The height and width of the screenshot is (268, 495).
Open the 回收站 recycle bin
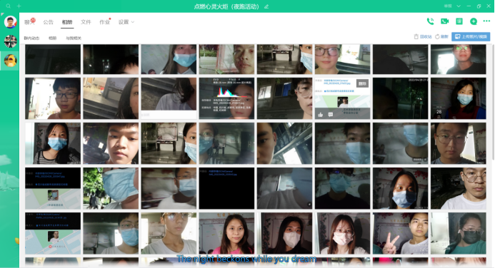point(423,36)
